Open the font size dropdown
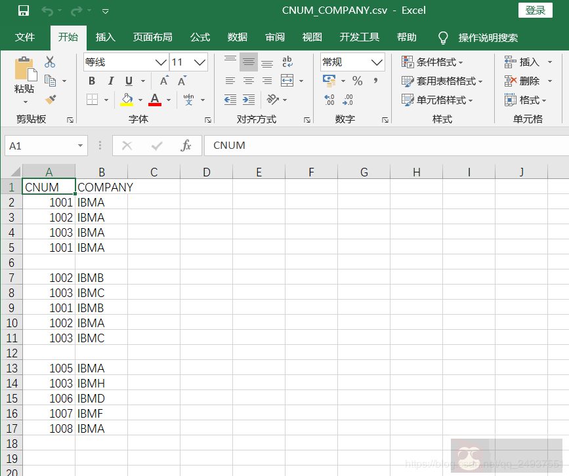This screenshot has width=569, height=476. pyautogui.click(x=199, y=62)
